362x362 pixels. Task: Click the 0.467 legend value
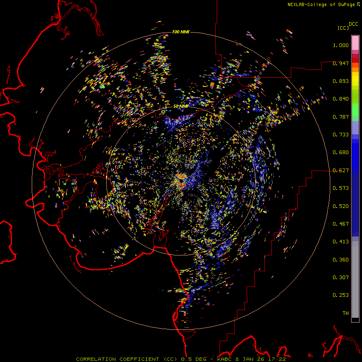341,224
